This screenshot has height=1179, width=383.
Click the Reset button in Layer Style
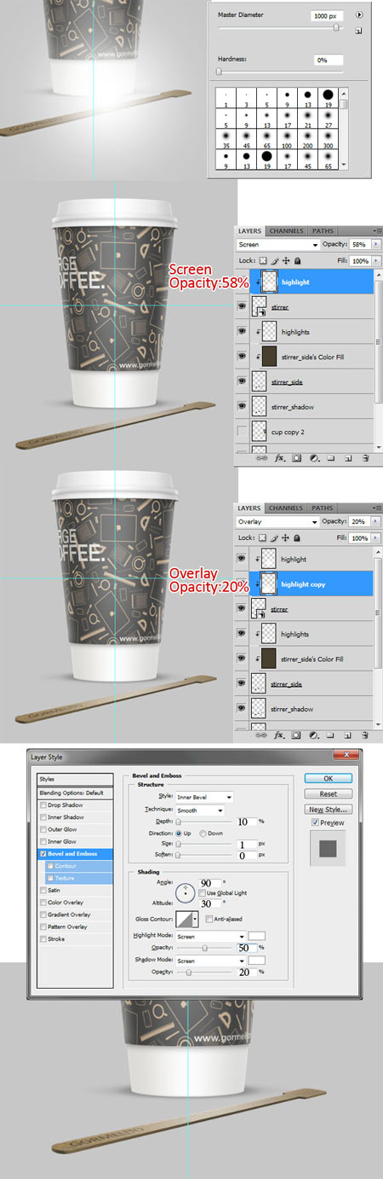click(x=329, y=793)
